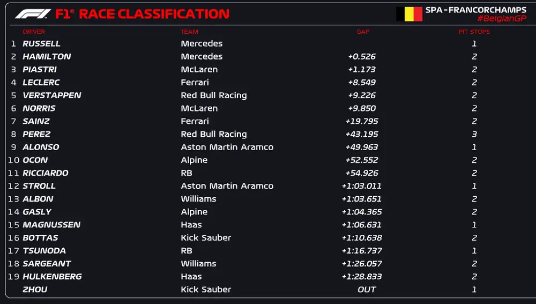
Task: Click the PIT STOPS column header
Action: click(x=474, y=32)
